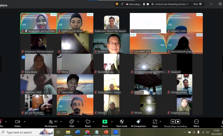Click the encryption shield icon at top

click(117, 4)
